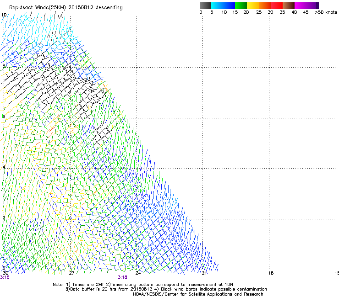Click the gray 0-5 knots color band

[205, 5]
